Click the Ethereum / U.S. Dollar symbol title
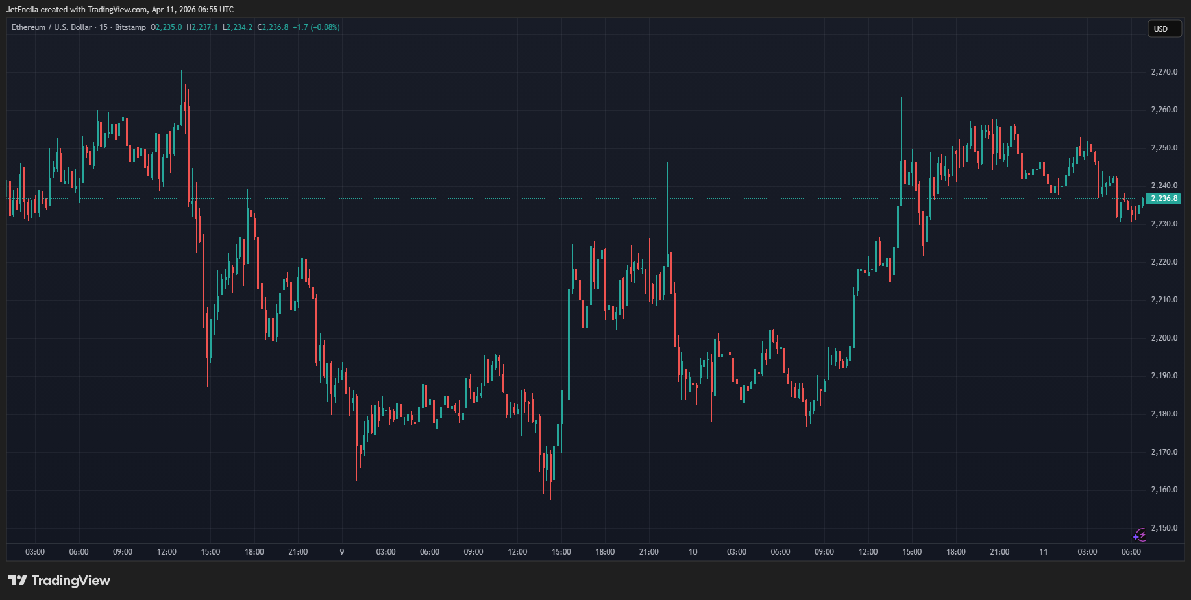 tap(51, 27)
